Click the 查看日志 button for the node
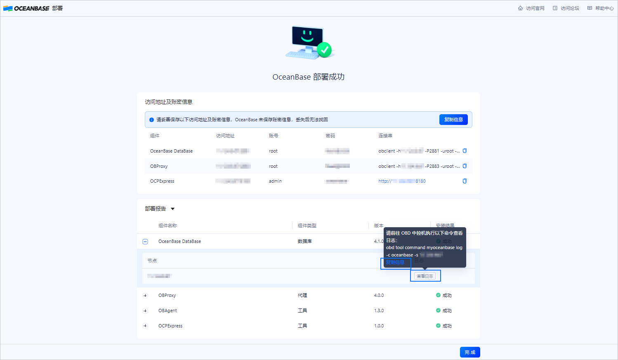The image size is (618, 360). (425, 276)
